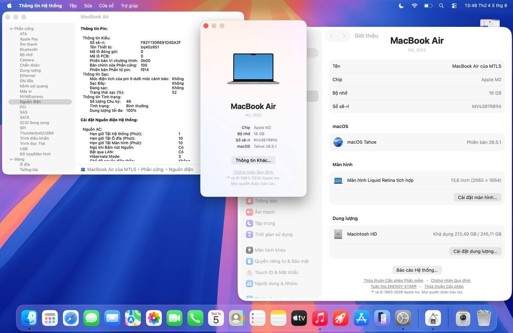The width and height of the screenshot is (513, 333).
Task: Launch Safari from the dock
Action: [x=71, y=318]
